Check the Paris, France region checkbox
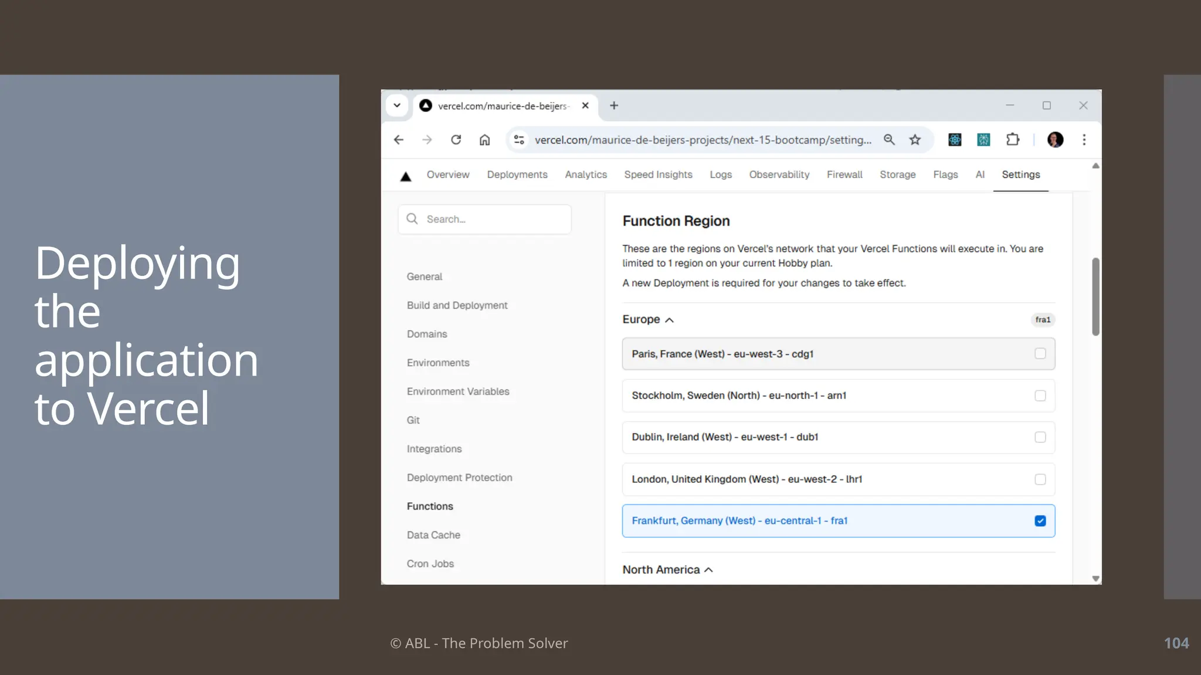This screenshot has height=675, width=1201. pos(1040,353)
